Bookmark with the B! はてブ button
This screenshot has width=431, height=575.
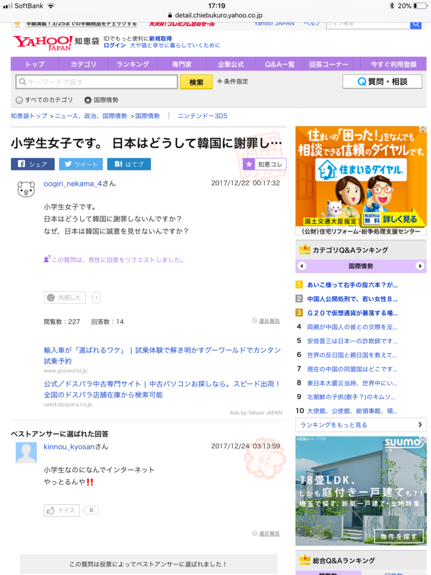(x=129, y=165)
